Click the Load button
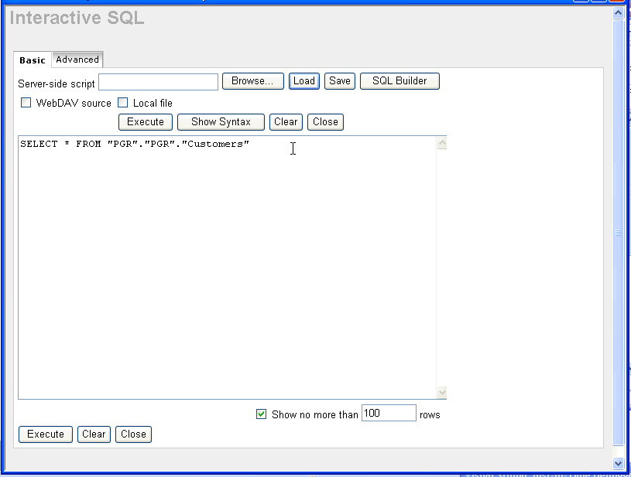This screenshot has height=477, width=631. point(304,81)
